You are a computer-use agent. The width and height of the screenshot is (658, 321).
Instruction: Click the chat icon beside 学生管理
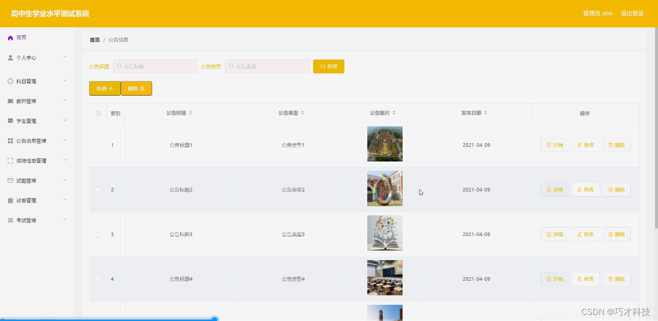tap(11, 121)
